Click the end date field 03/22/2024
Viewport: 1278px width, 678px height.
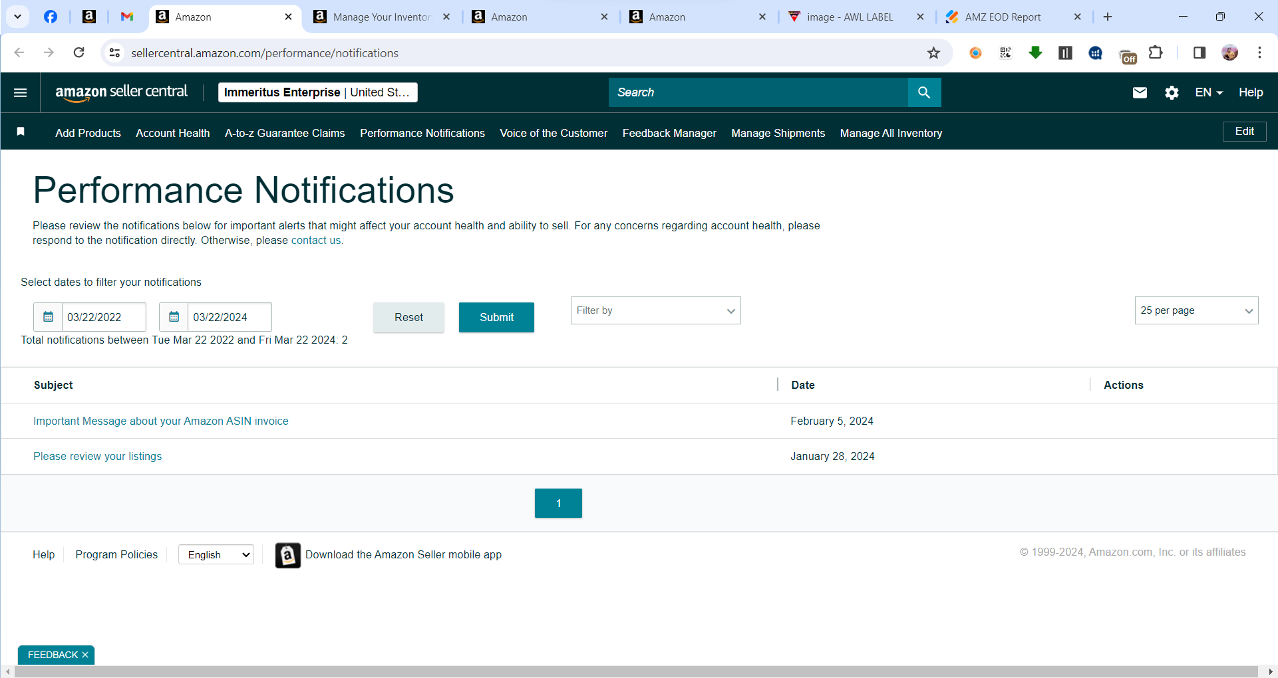pos(230,317)
